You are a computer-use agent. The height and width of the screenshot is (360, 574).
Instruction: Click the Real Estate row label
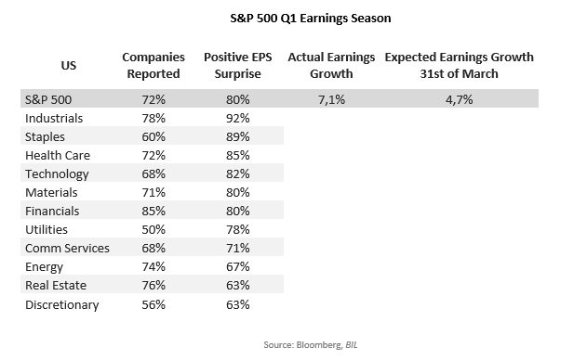point(56,286)
